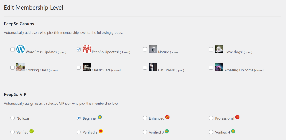Image resolution: width=286 pixels, height=140 pixels.
Task: Check the Classic Cars group checkbox
Action: pyautogui.click(x=78, y=68)
